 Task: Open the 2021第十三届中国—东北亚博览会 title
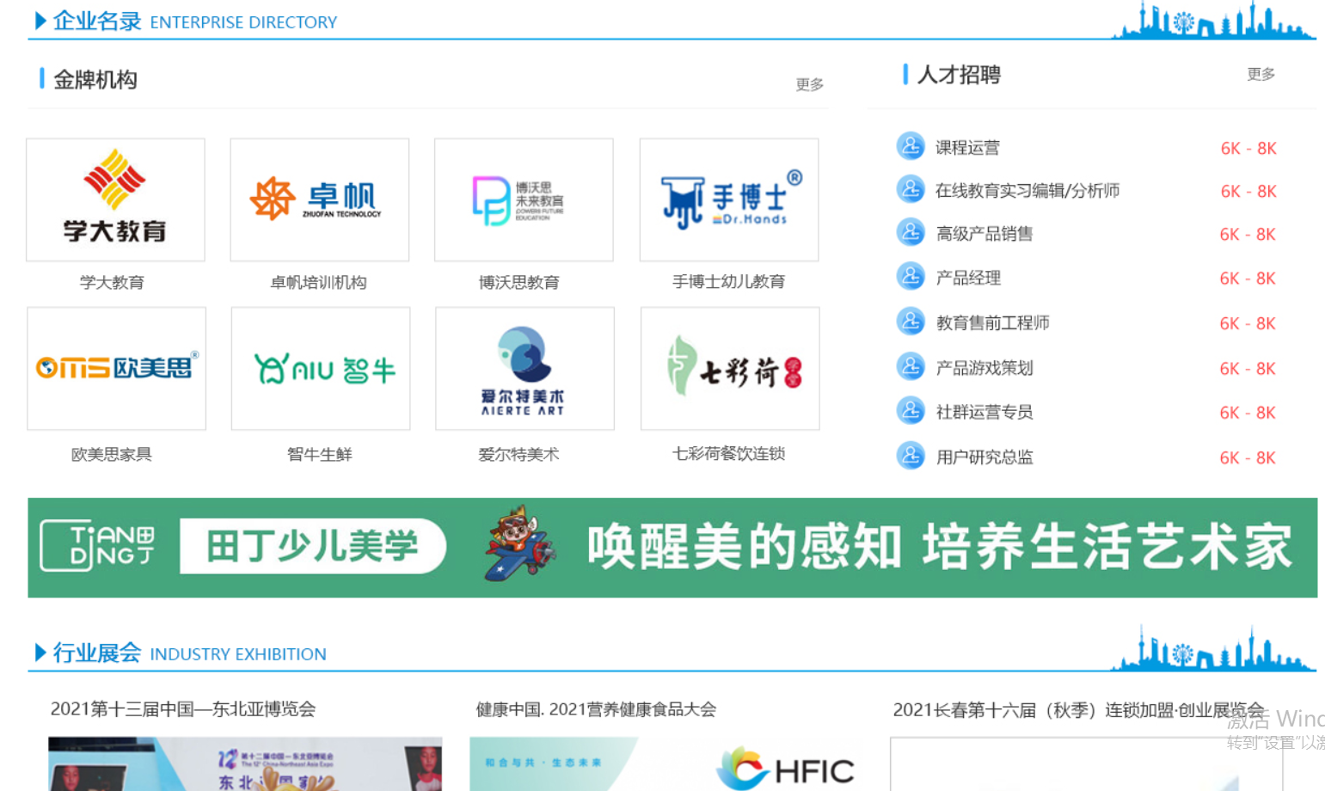click(183, 709)
